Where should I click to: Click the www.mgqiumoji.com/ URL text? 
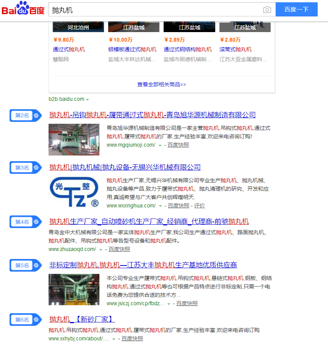[x=131, y=145]
